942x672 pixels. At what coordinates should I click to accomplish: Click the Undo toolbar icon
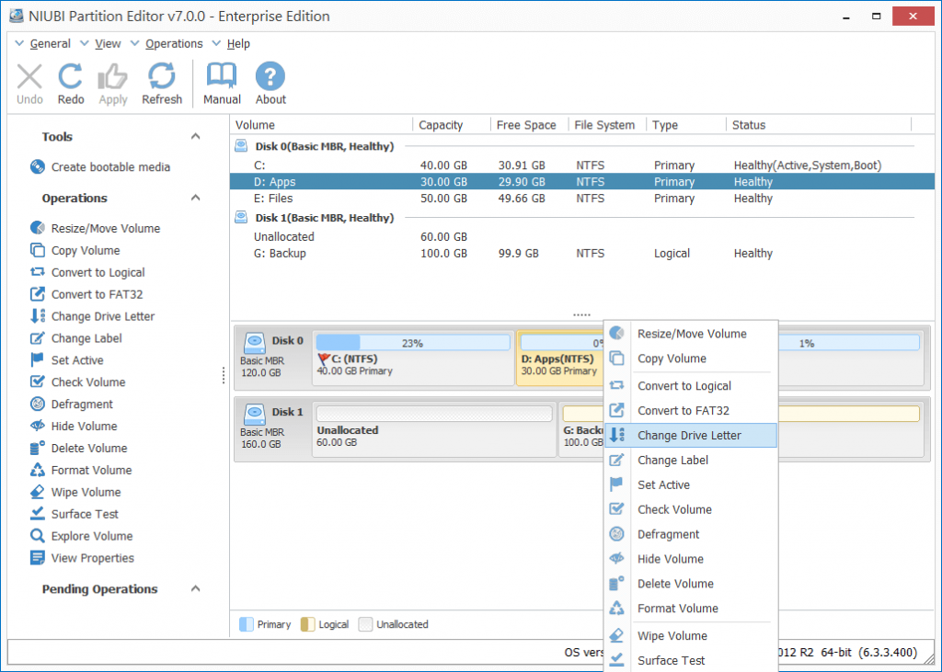tap(29, 83)
